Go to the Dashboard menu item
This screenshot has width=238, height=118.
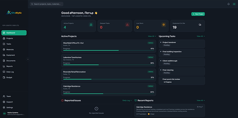[14, 33]
